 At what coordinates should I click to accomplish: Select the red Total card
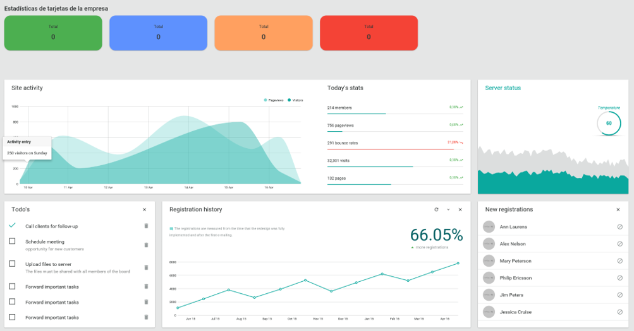pos(369,33)
